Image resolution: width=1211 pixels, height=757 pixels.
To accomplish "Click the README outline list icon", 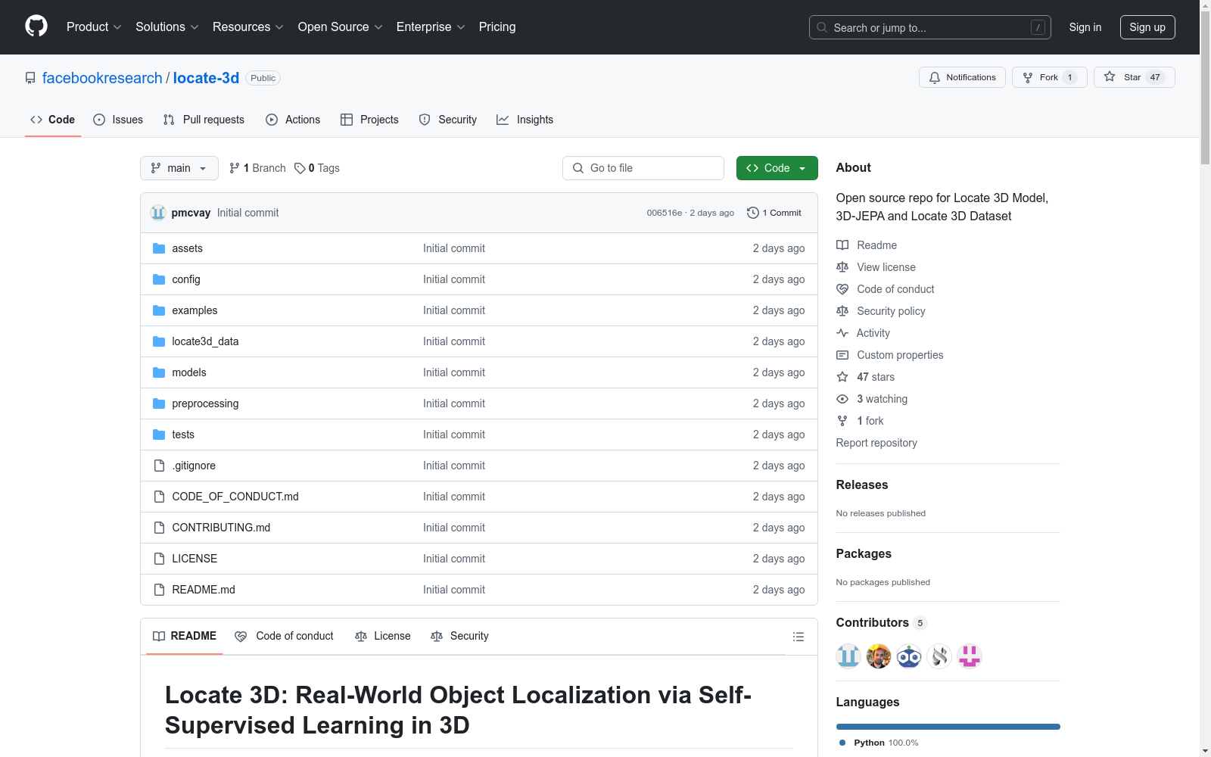I will coord(798,637).
